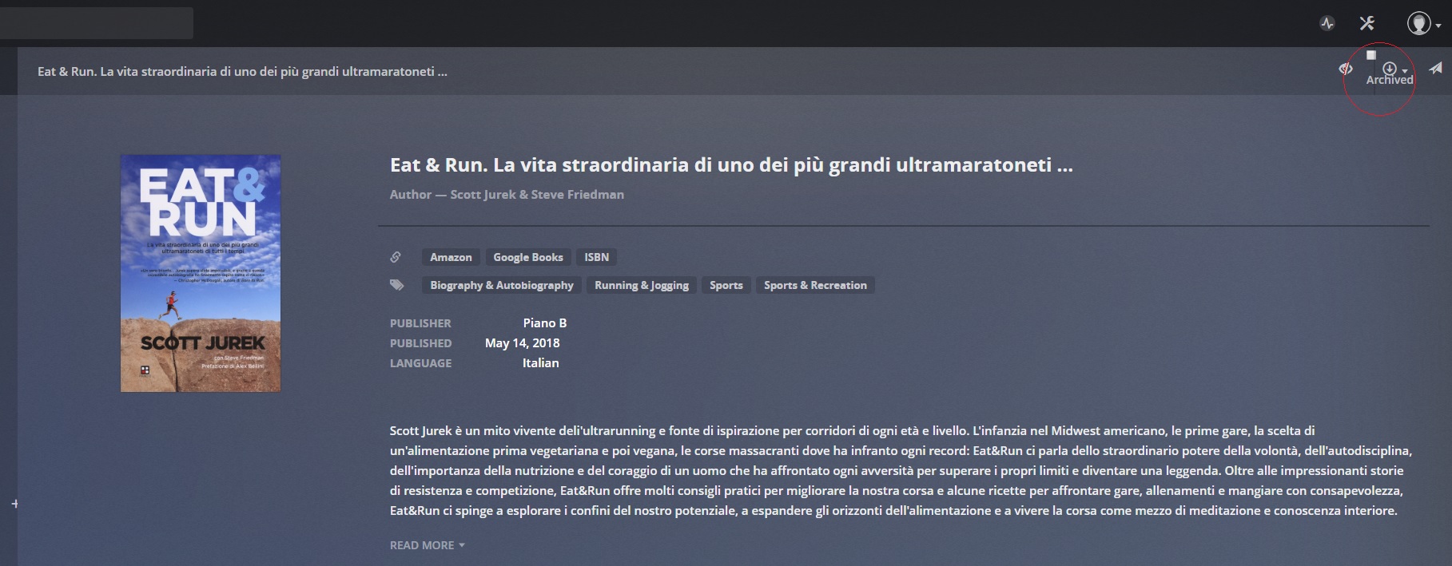
Task: Expand the download options arrow
Action: pyautogui.click(x=1405, y=71)
